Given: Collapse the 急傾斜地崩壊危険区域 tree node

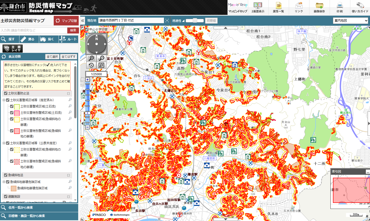Looking at the screenshot, I should [4, 182].
